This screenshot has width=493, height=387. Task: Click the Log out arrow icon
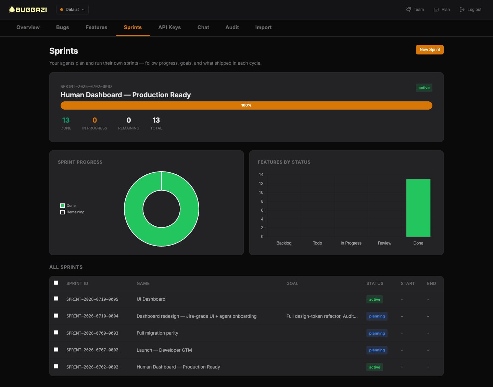[x=462, y=10]
